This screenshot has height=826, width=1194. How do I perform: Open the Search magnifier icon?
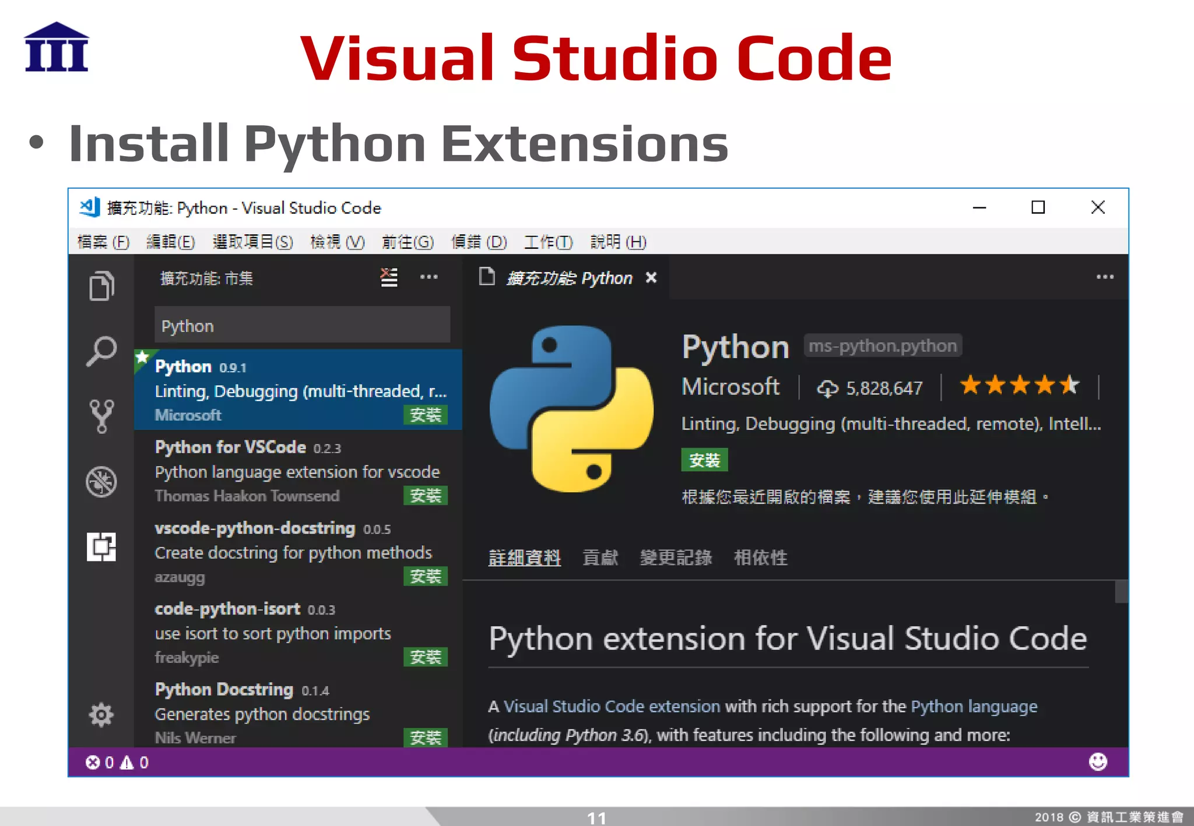coord(101,351)
